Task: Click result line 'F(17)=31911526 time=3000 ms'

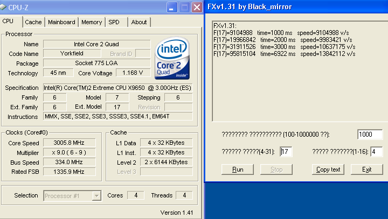Action: [x=284, y=47]
